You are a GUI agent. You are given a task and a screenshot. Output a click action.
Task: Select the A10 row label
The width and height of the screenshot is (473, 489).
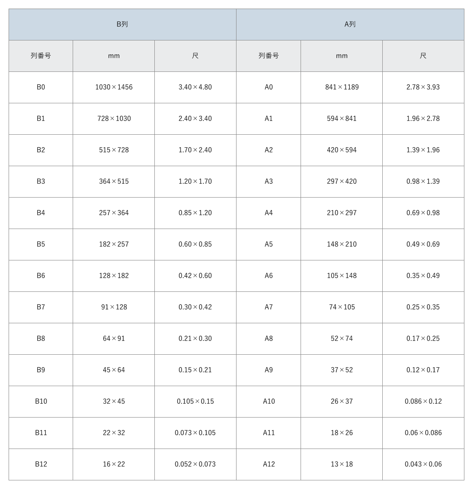pyautogui.click(x=269, y=402)
